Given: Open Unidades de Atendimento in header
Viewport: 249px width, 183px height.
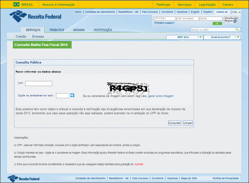Looking at the screenshot, I should point(100,12).
